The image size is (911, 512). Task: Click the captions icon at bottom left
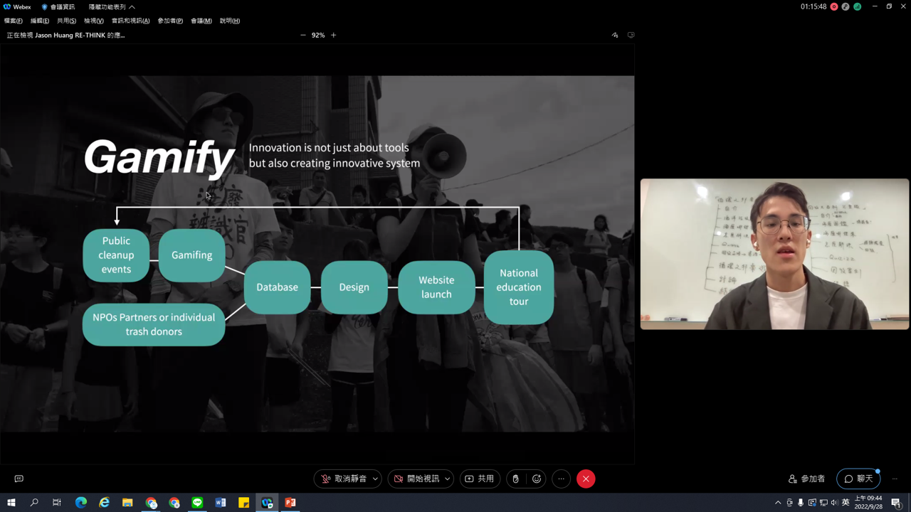click(x=19, y=479)
